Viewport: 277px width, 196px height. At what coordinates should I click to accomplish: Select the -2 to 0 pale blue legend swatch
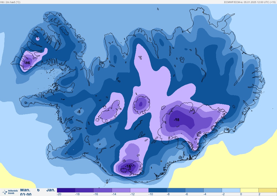pos(231,190)
